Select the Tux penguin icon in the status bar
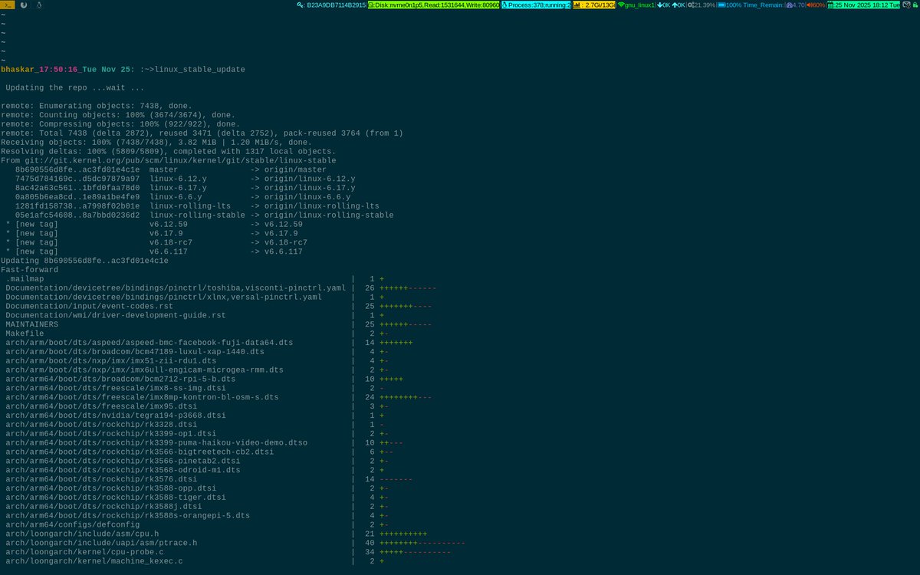The image size is (920, 575). (x=38, y=4)
